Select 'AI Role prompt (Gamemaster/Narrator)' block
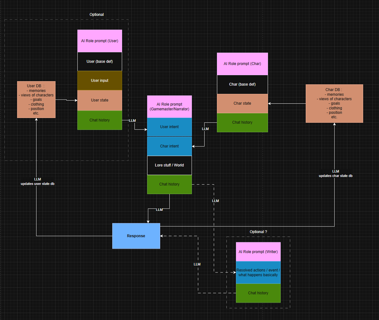 (x=169, y=107)
